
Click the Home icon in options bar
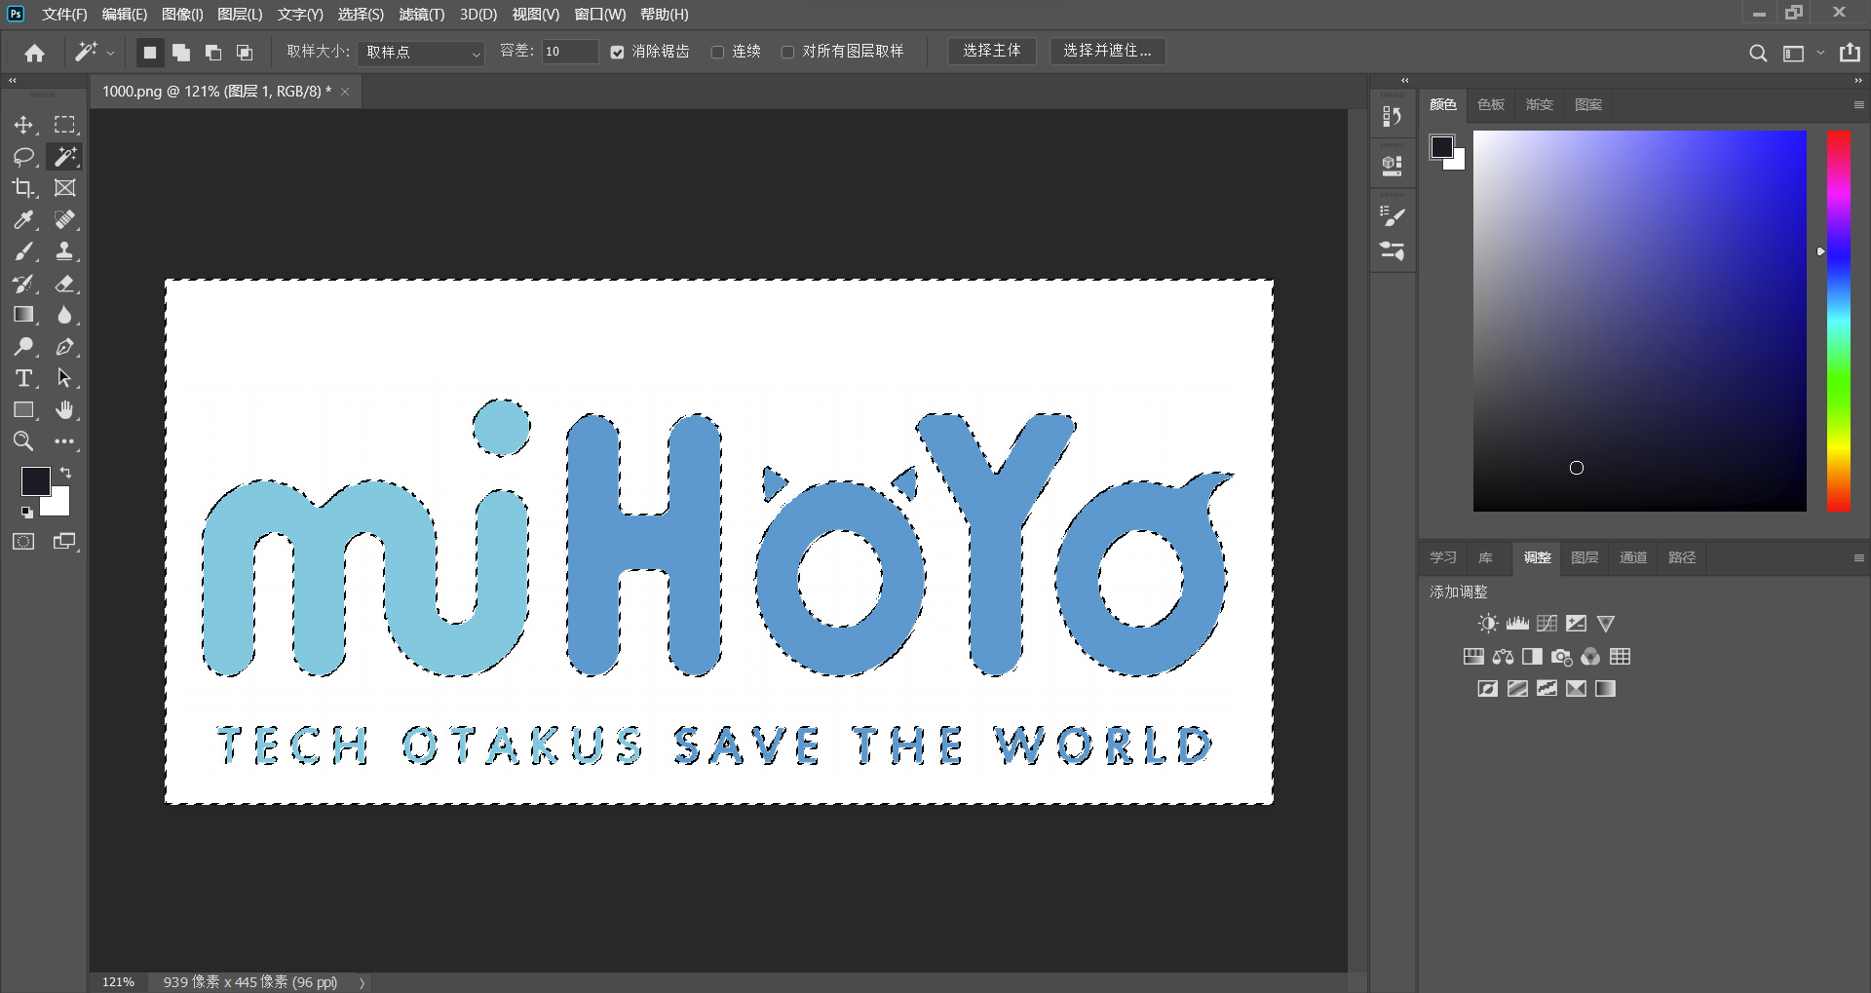[35, 53]
